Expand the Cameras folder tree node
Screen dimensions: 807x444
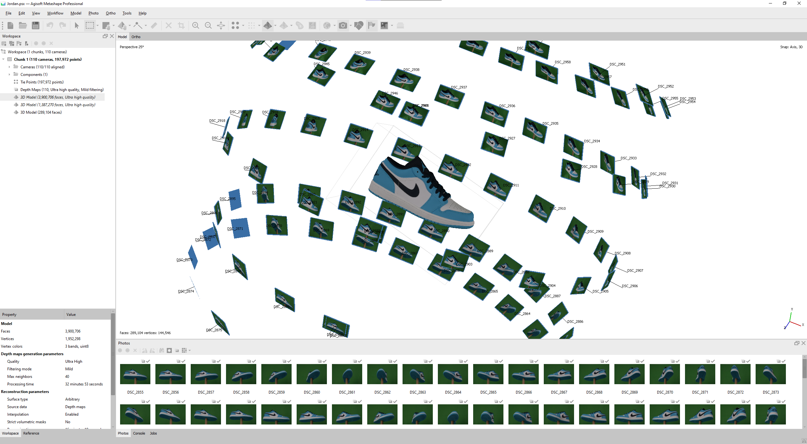pos(9,67)
